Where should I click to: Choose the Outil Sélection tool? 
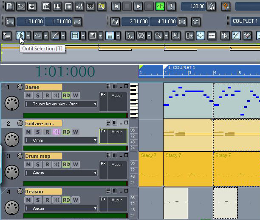tap(20, 36)
